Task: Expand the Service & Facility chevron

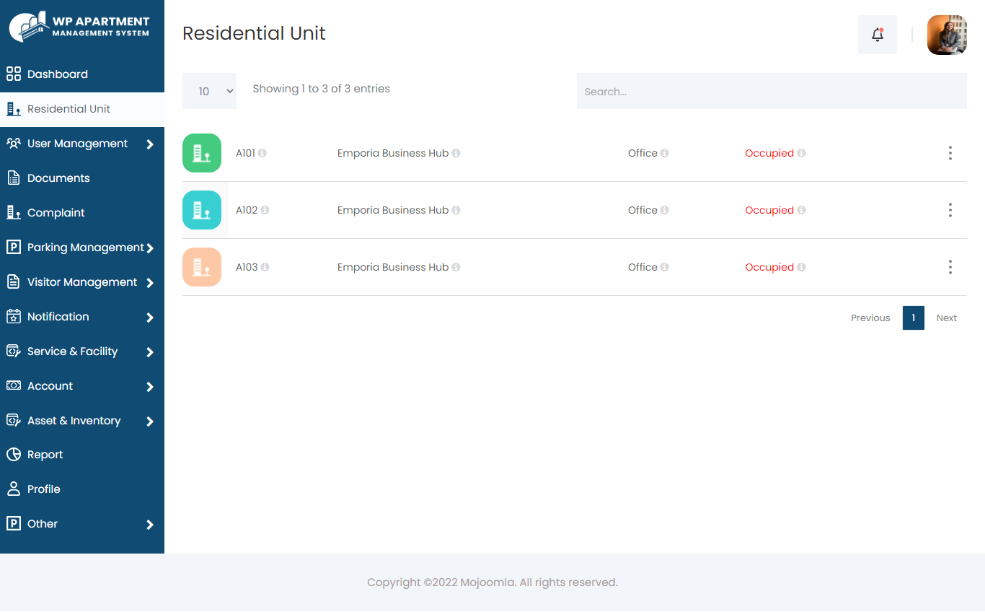Action: pyautogui.click(x=150, y=352)
